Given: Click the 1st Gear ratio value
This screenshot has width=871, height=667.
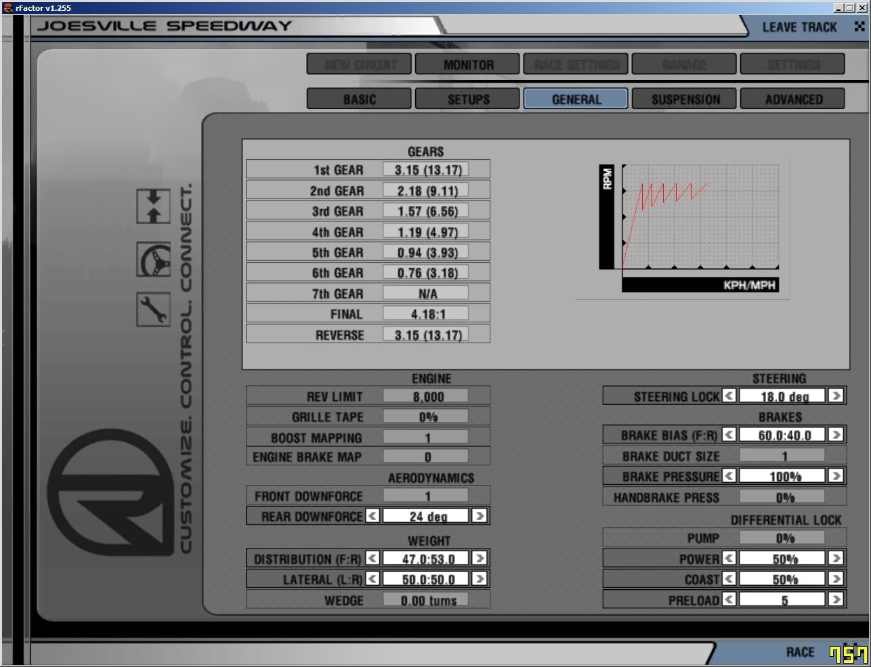Looking at the screenshot, I should pos(426,169).
